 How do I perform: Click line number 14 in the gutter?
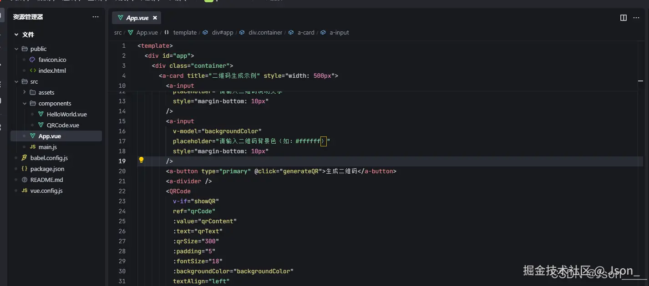(122, 111)
